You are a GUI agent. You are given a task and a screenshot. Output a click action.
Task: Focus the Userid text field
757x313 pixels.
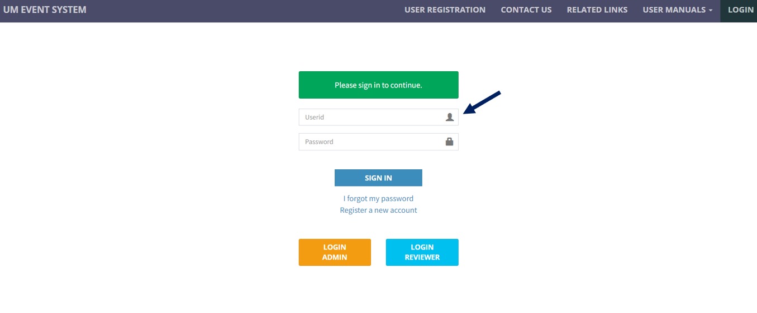click(372, 117)
